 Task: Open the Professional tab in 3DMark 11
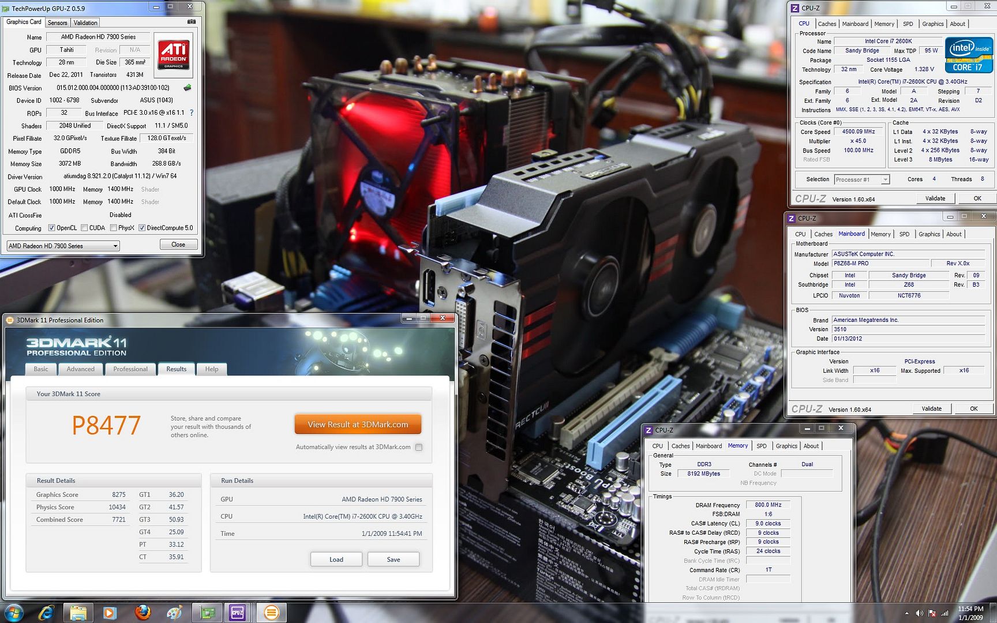click(130, 369)
